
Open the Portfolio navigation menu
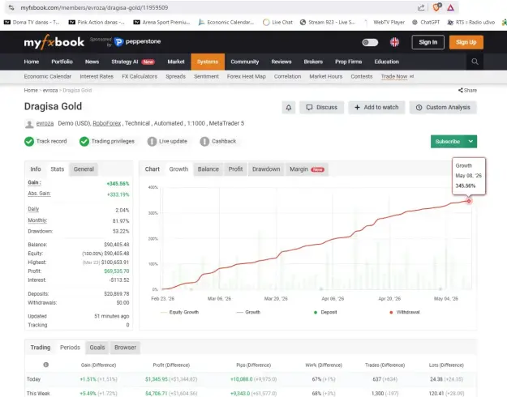62,62
